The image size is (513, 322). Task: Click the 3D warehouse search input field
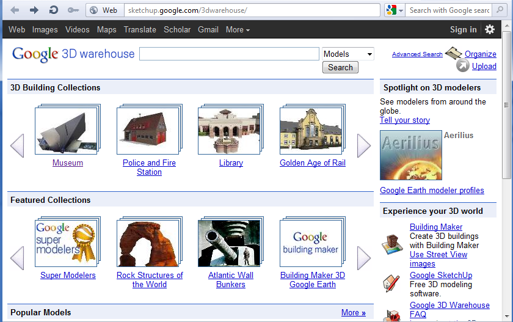[229, 54]
